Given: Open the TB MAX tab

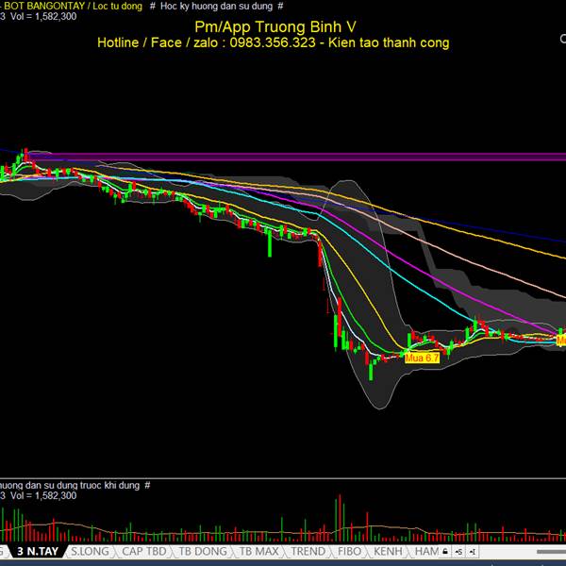Looking at the screenshot, I should point(259,551).
